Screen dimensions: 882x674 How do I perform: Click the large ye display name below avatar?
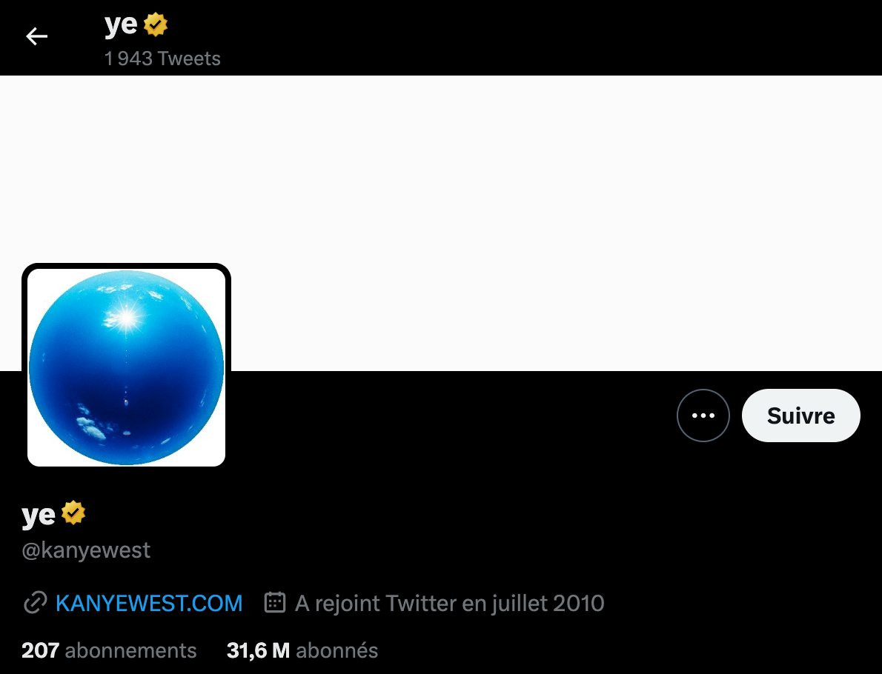click(39, 514)
